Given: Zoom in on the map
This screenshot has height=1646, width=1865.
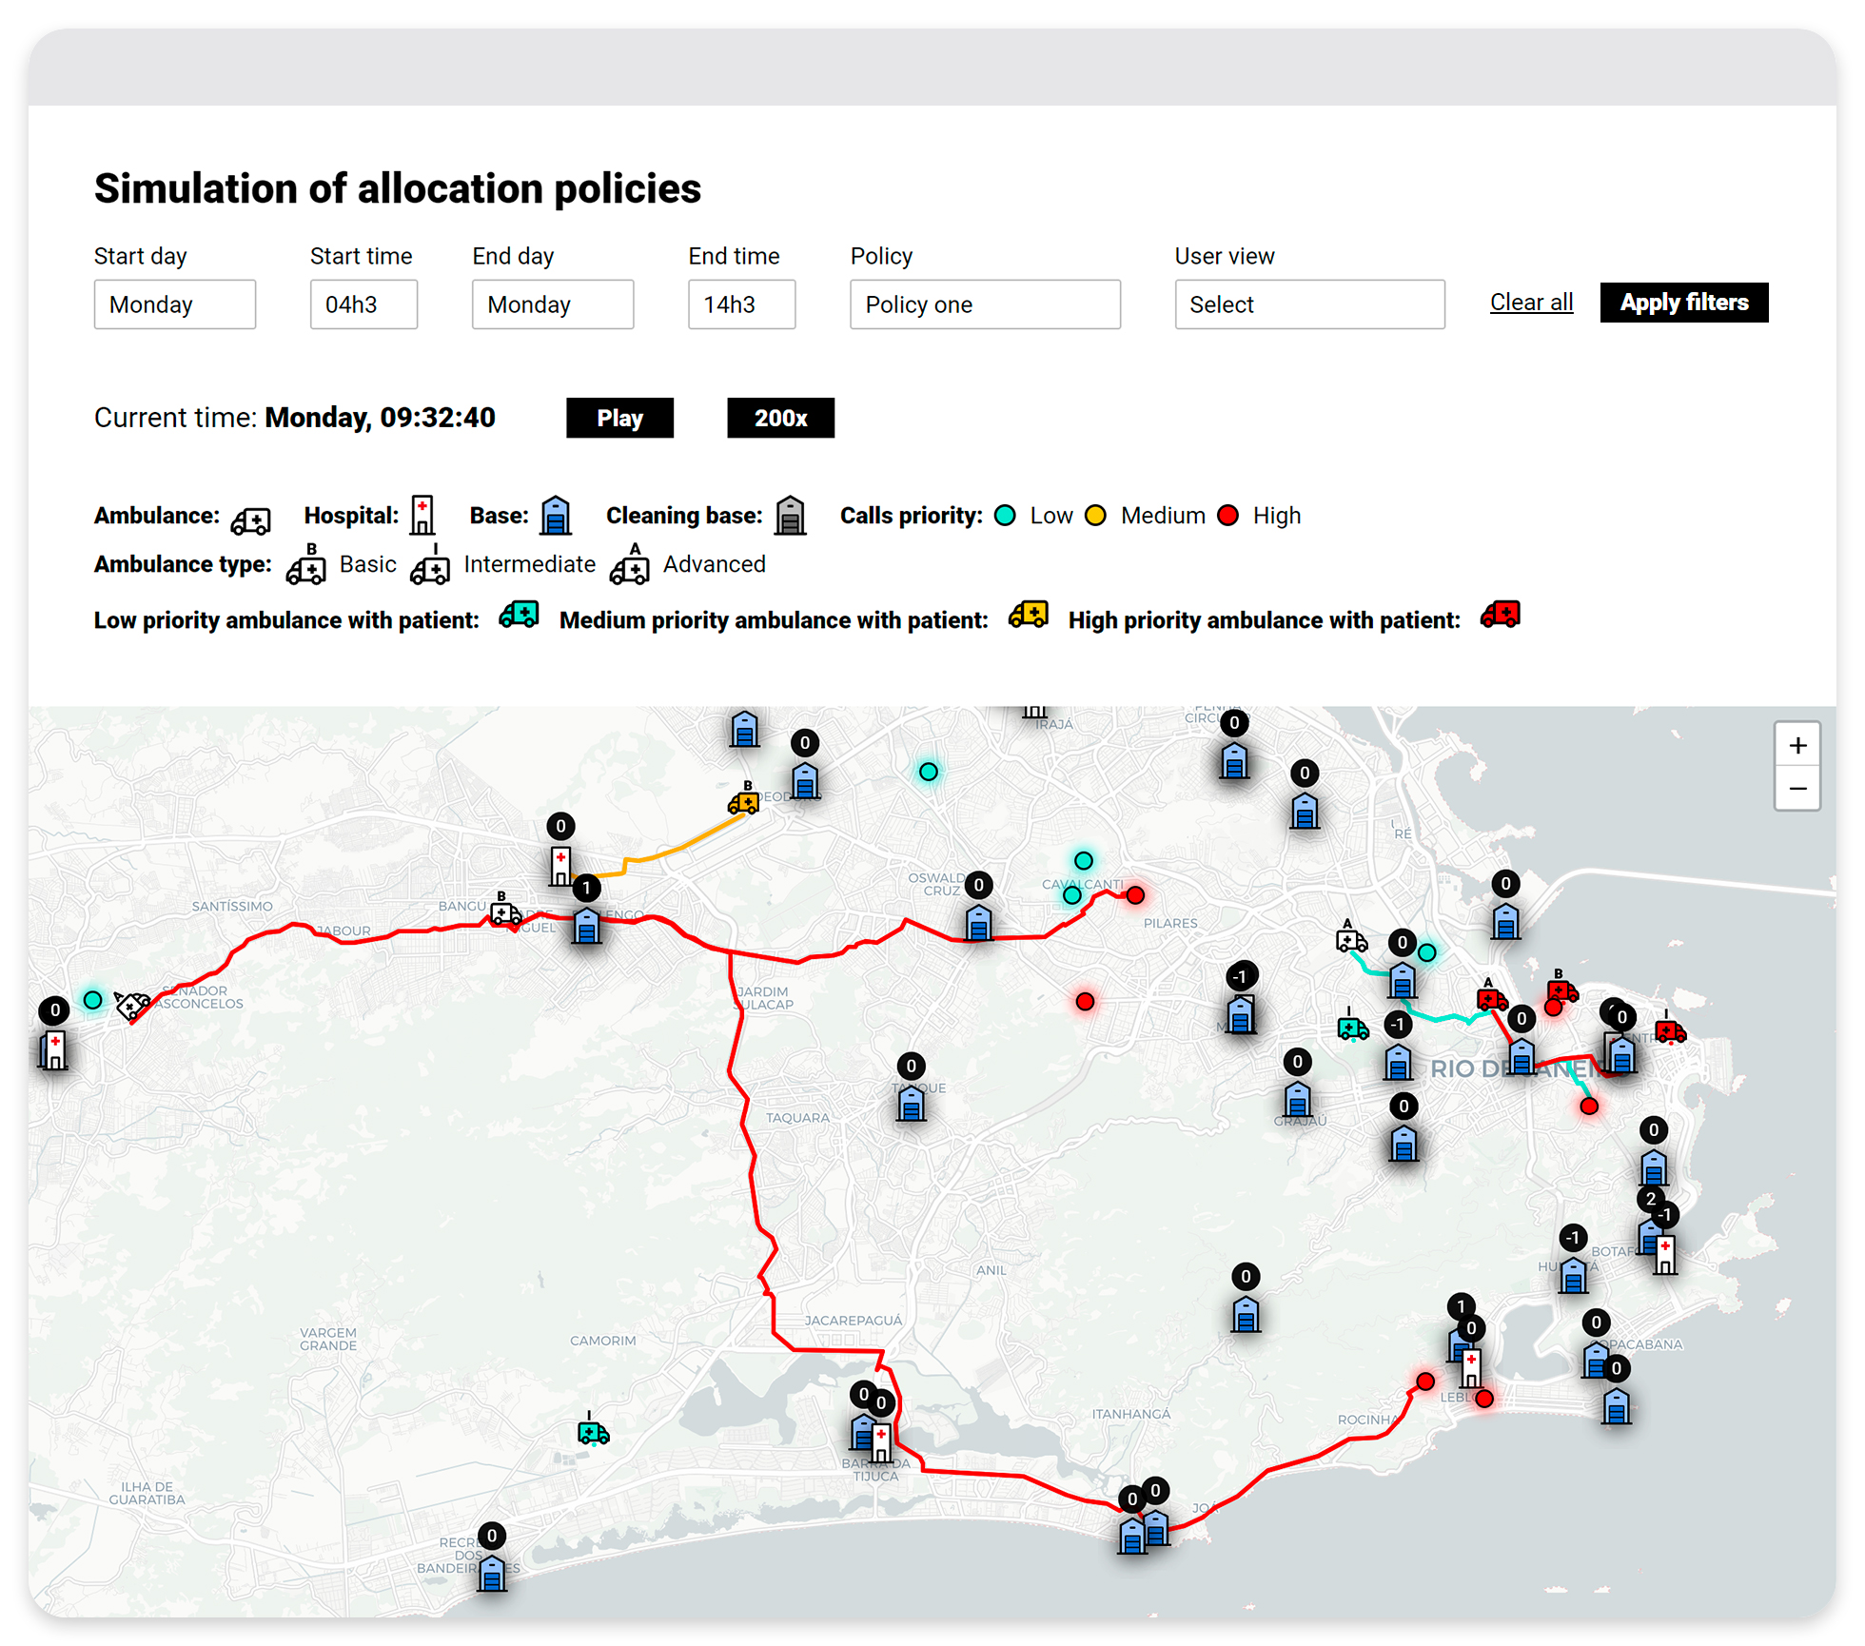Looking at the screenshot, I should pyautogui.click(x=1797, y=745).
